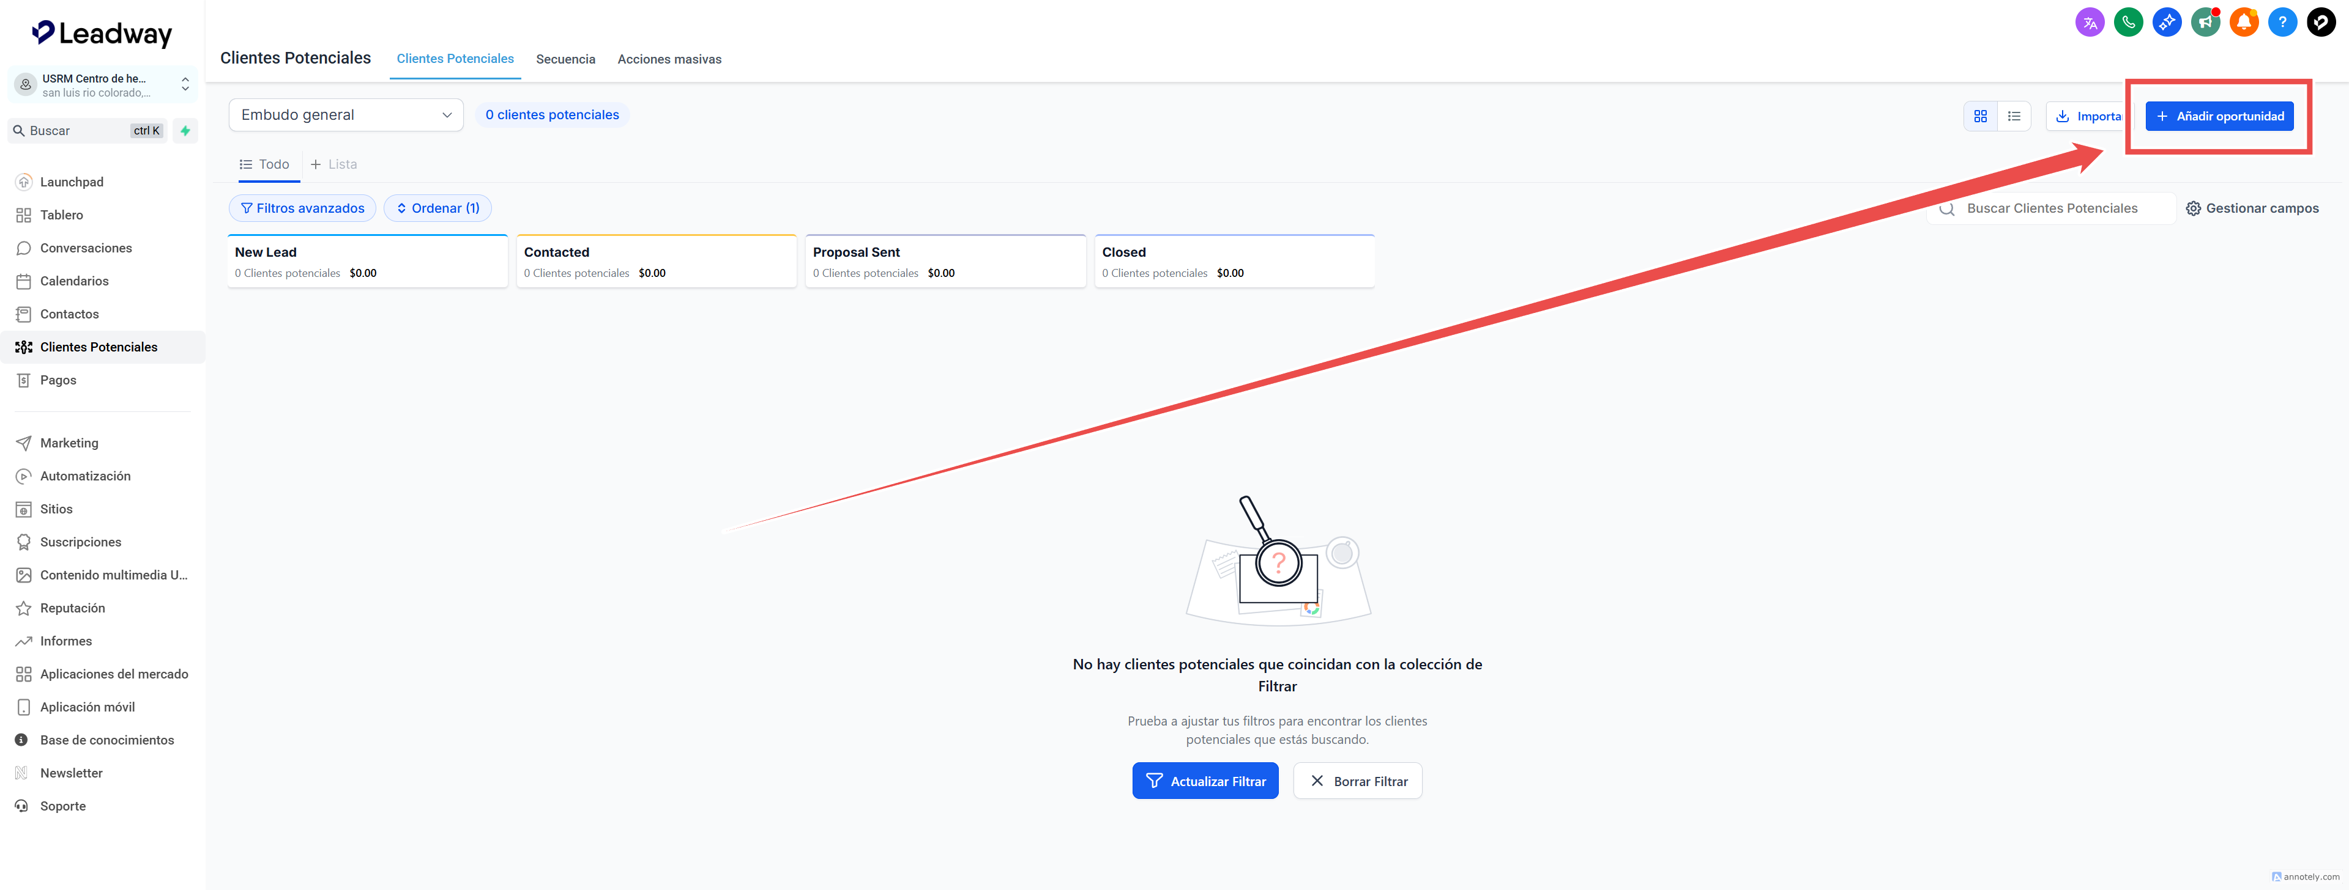Open Filtros avanzados filter panel
Image resolution: width=2349 pixels, height=890 pixels.
[x=302, y=208]
